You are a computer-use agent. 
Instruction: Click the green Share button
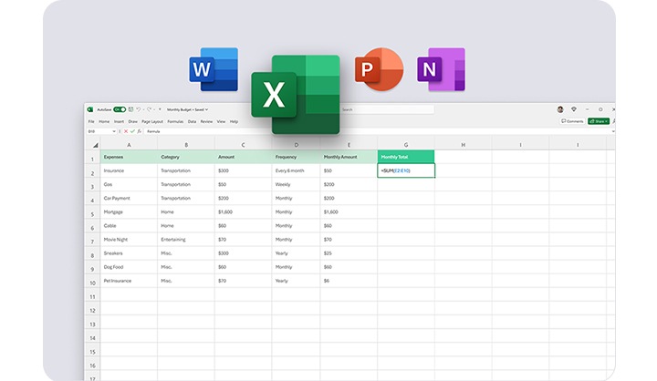[x=599, y=121]
